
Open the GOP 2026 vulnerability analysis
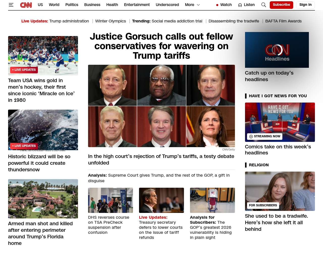click(211, 227)
